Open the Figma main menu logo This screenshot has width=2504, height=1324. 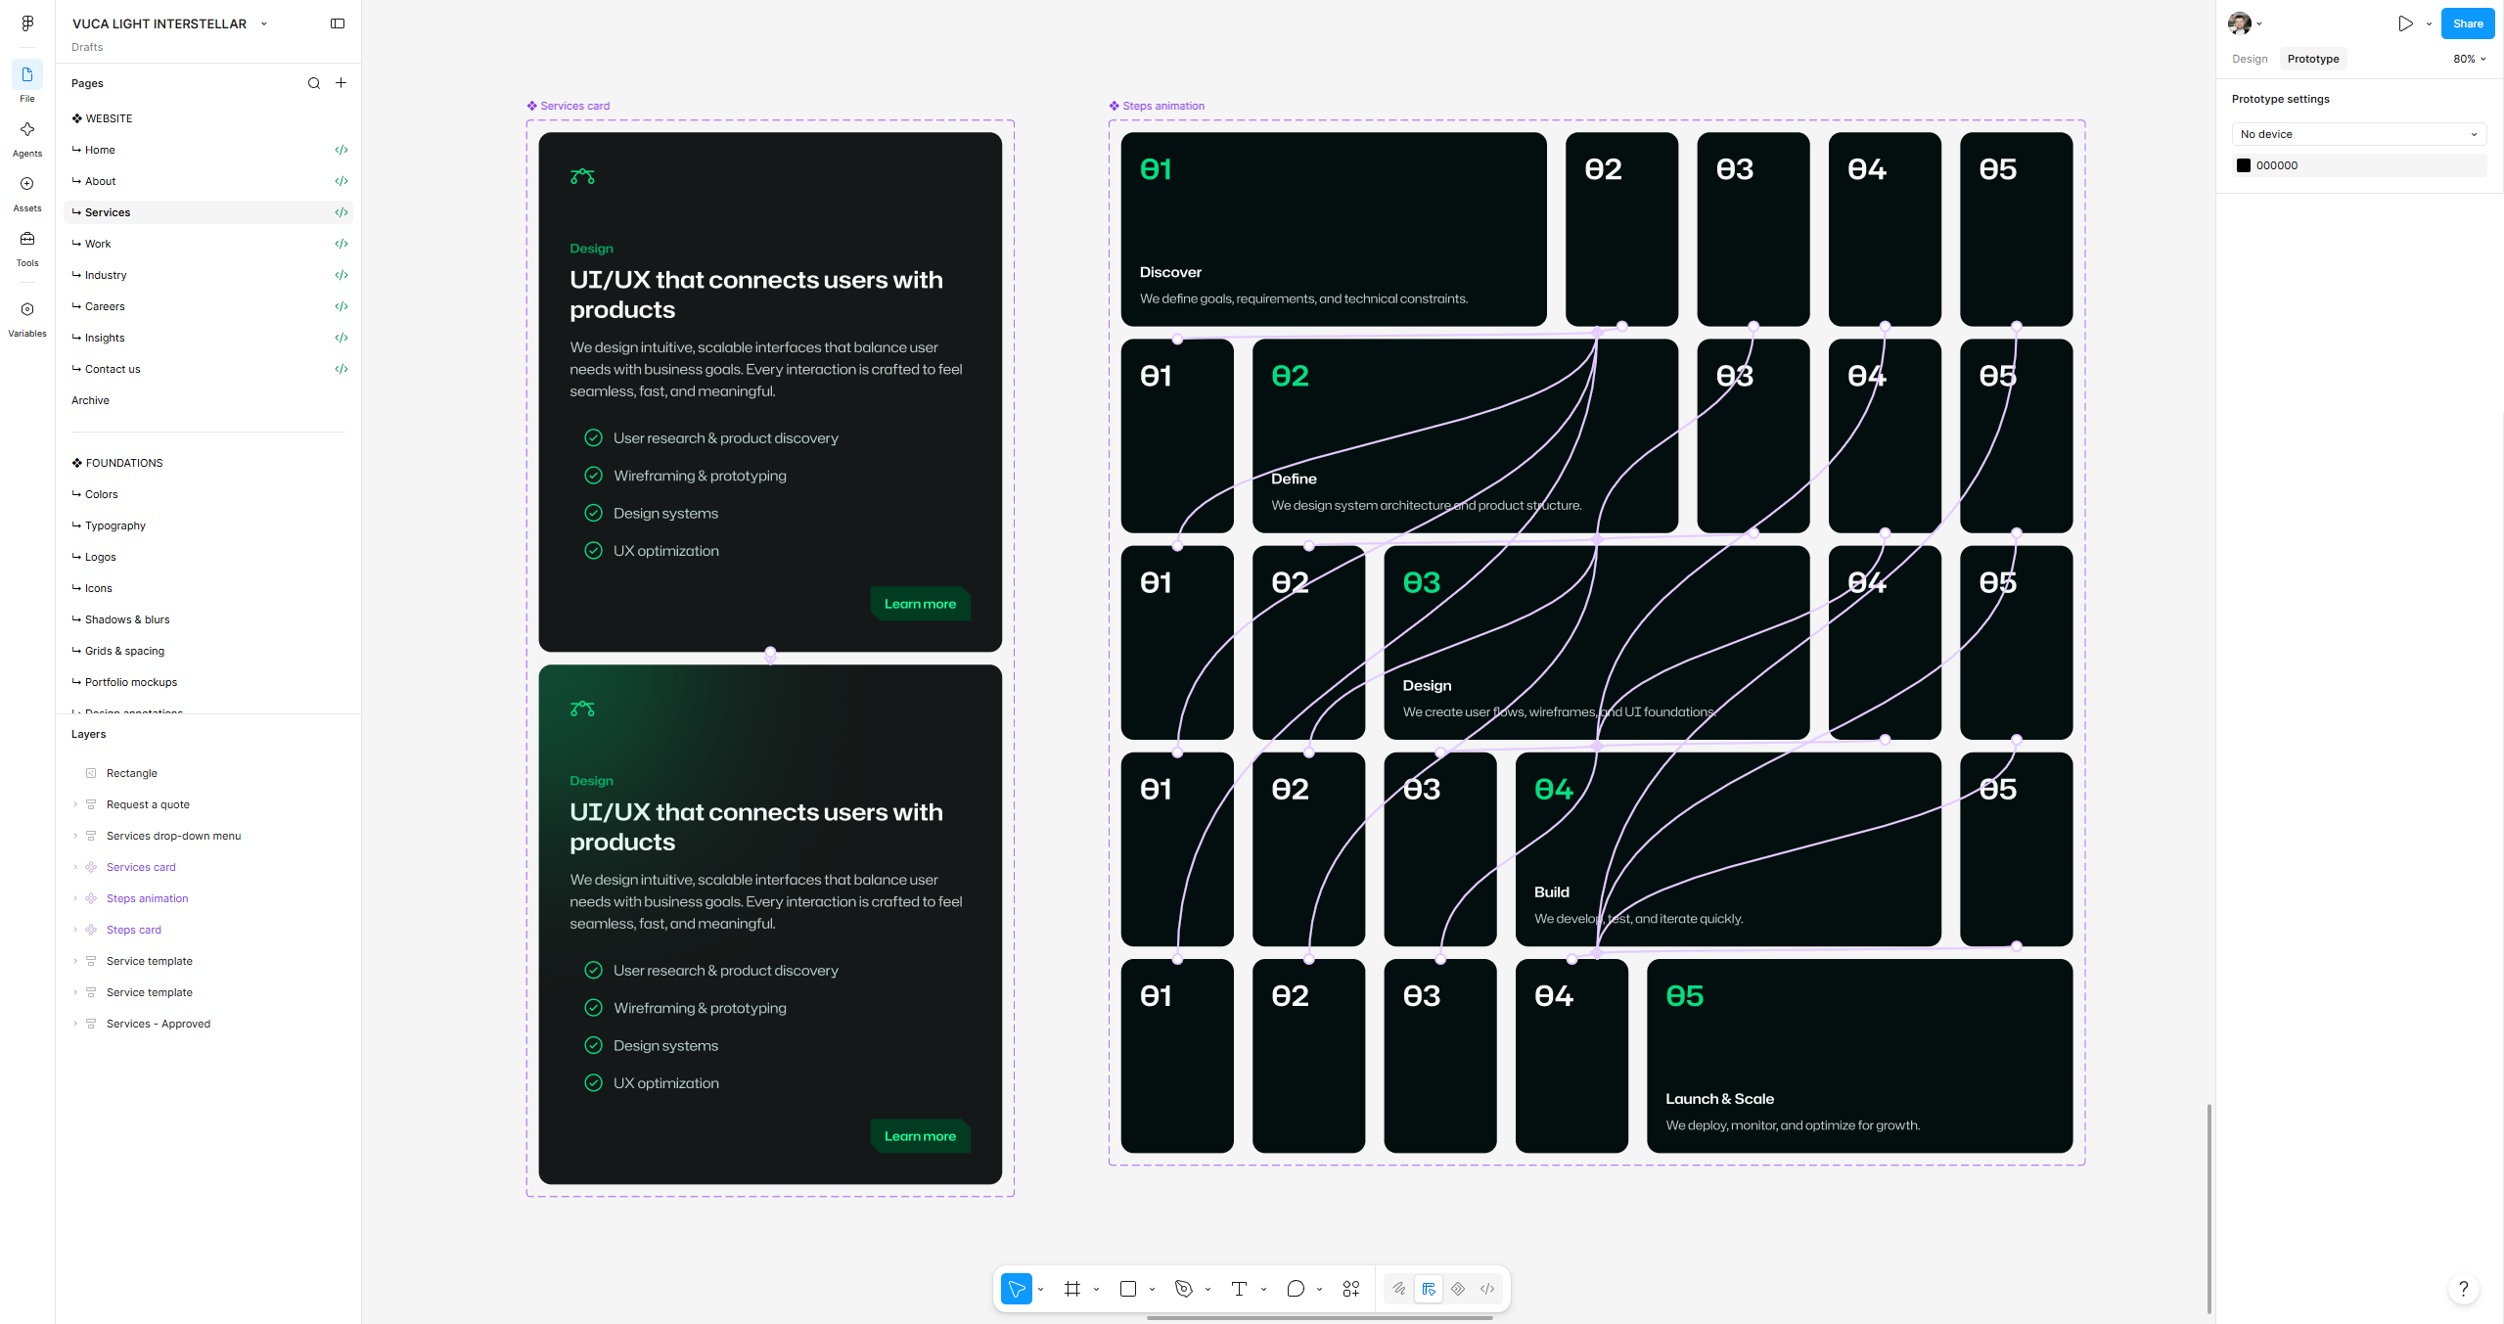pos(27,23)
